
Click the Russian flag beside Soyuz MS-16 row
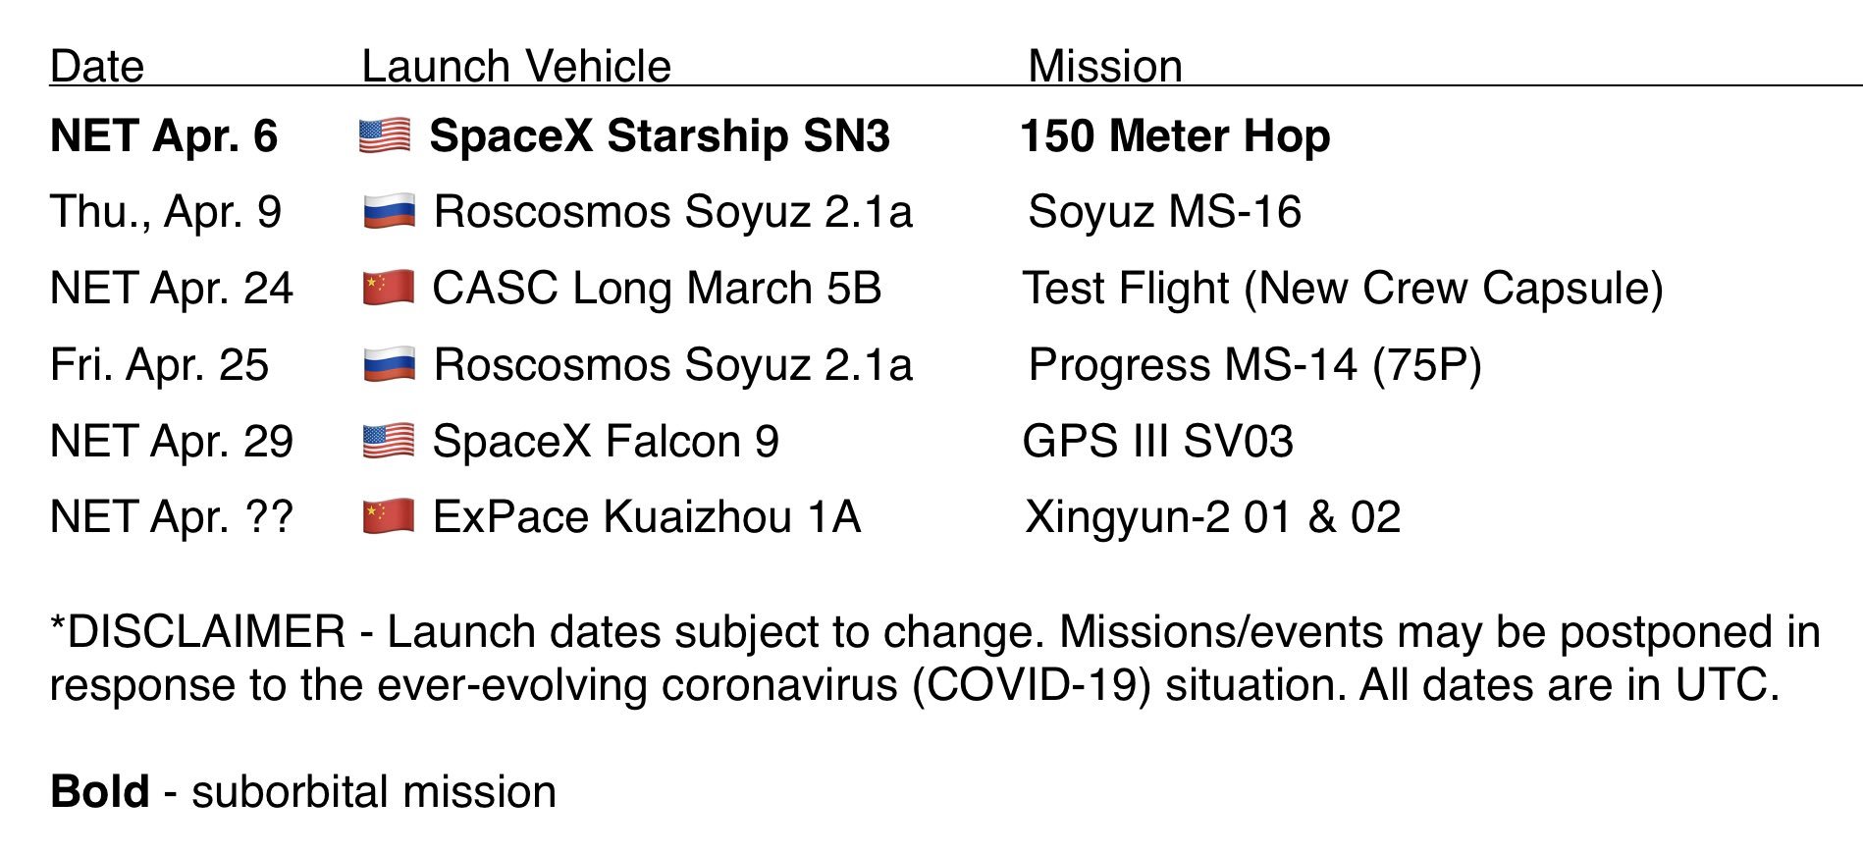(389, 212)
